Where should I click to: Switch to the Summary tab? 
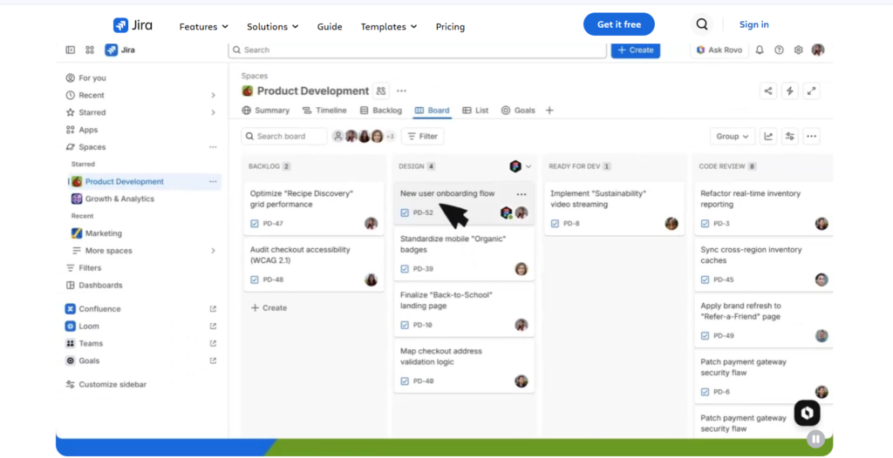pyautogui.click(x=265, y=111)
